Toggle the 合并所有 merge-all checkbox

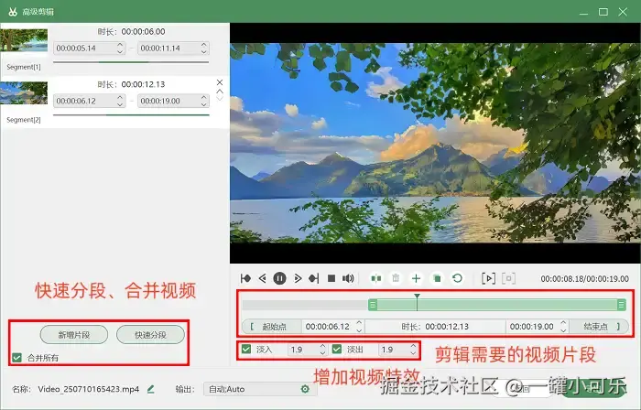coord(16,358)
